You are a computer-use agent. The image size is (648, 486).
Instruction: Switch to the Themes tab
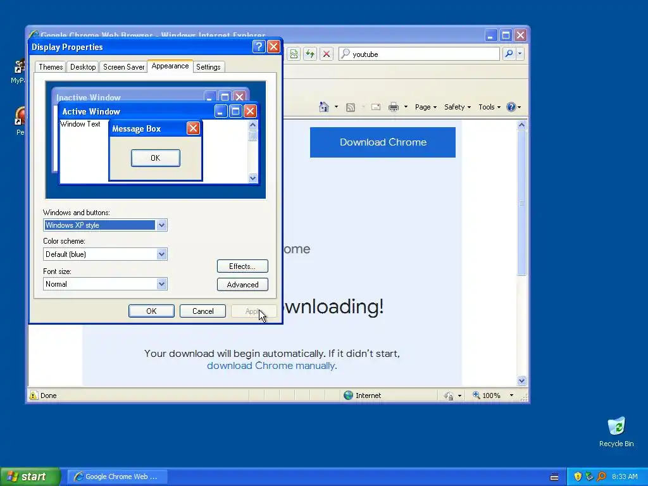pos(51,67)
